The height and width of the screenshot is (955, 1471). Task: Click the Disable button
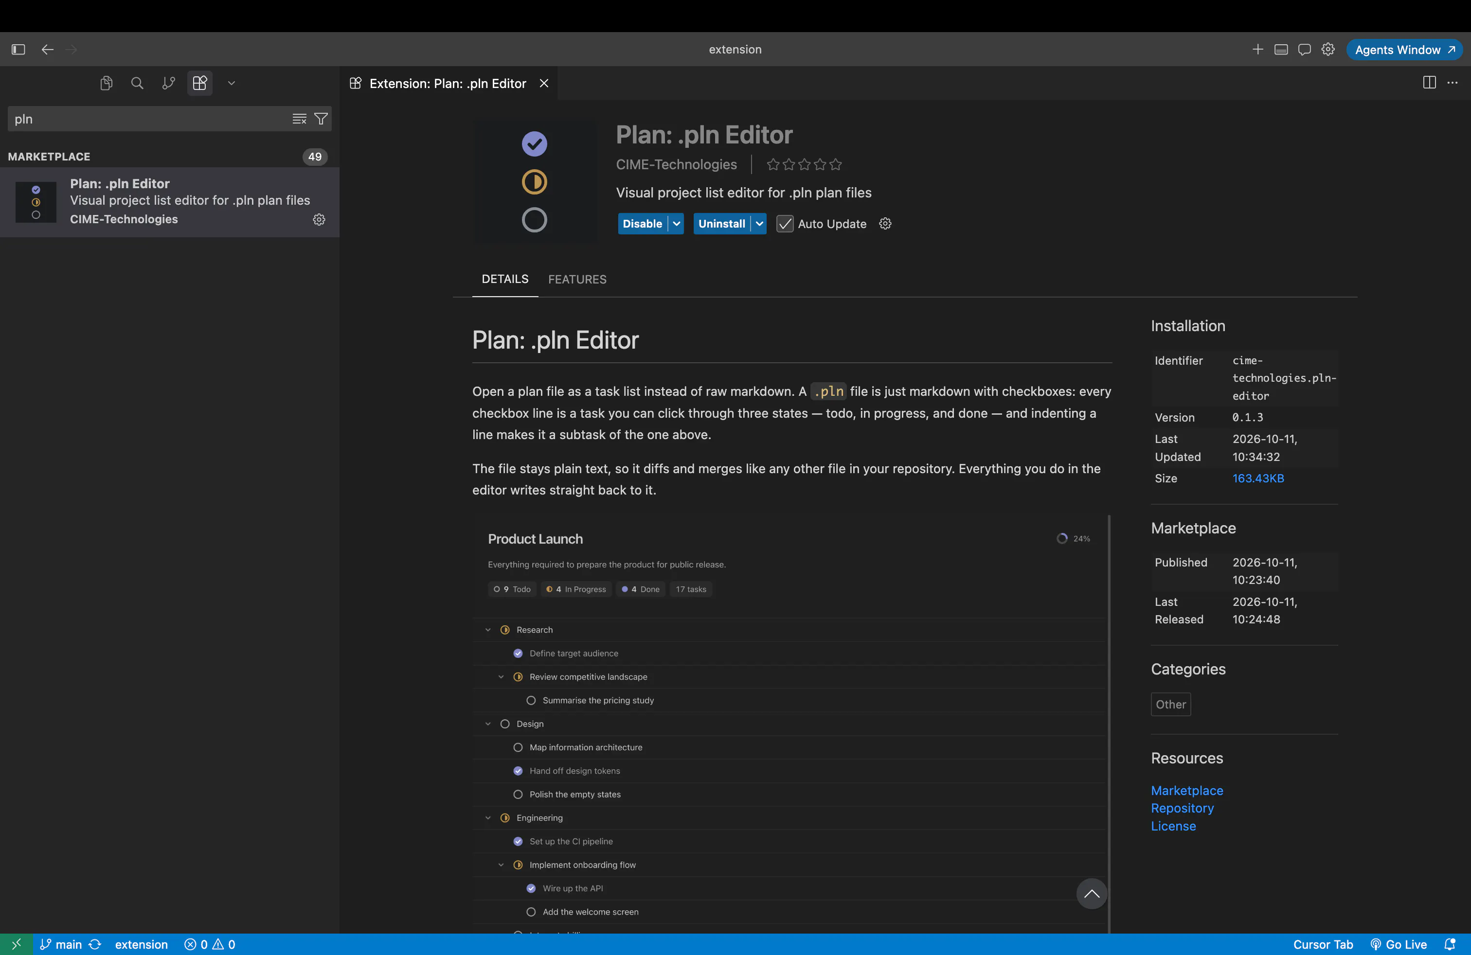coord(642,224)
